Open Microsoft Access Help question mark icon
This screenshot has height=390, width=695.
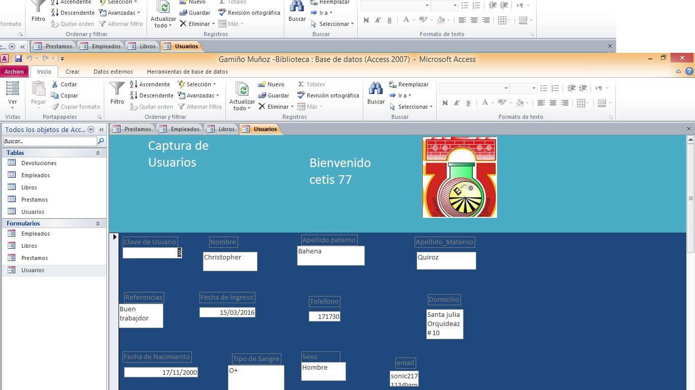689,72
